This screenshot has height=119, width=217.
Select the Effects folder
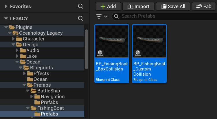[42, 73]
